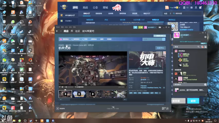Play the trailer with the play button

click(60, 87)
